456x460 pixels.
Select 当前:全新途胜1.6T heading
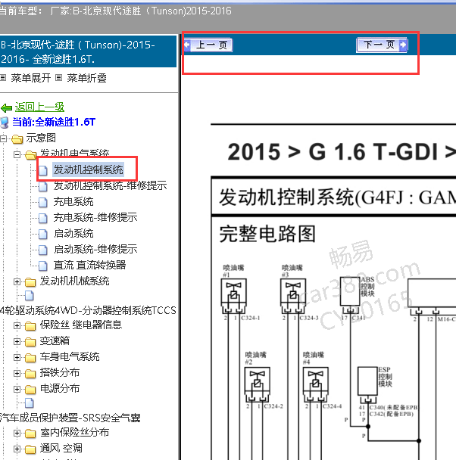click(54, 122)
